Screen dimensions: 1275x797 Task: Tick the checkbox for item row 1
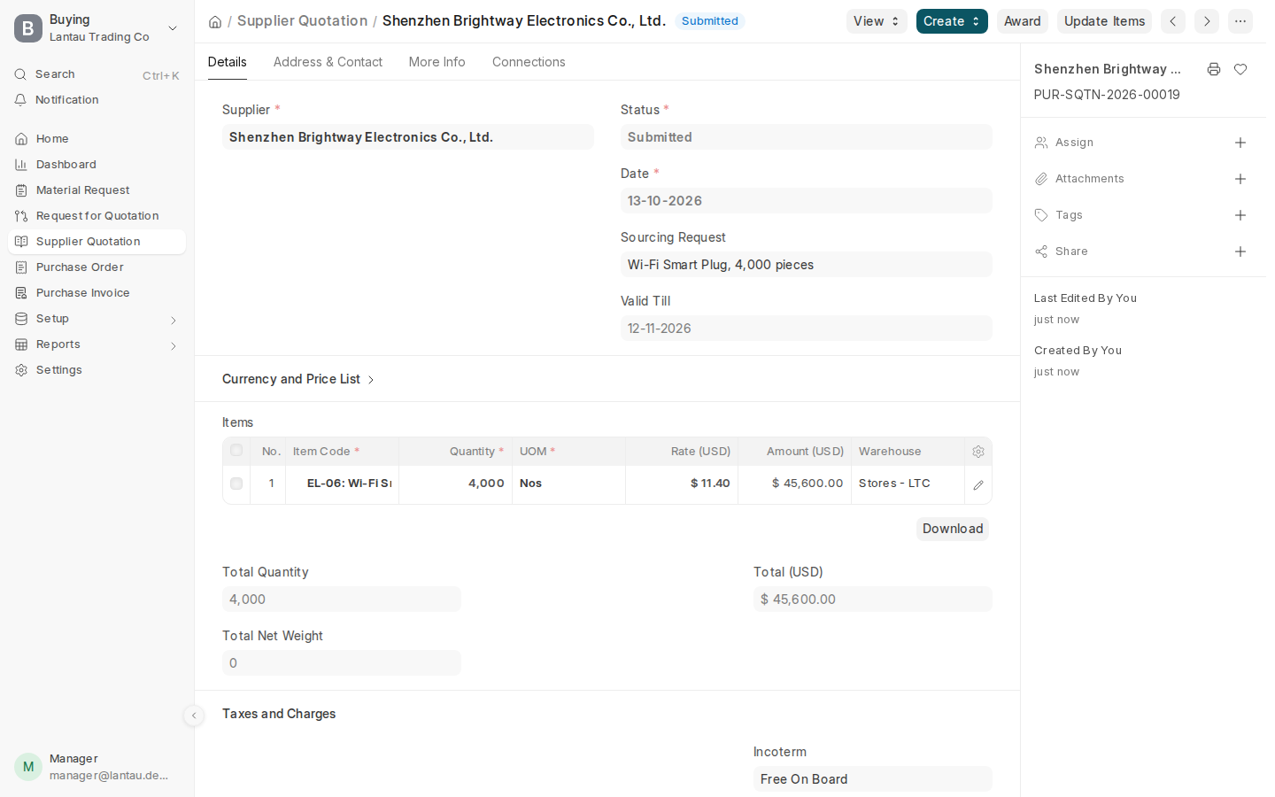pyautogui.click(x=236, y=484)
